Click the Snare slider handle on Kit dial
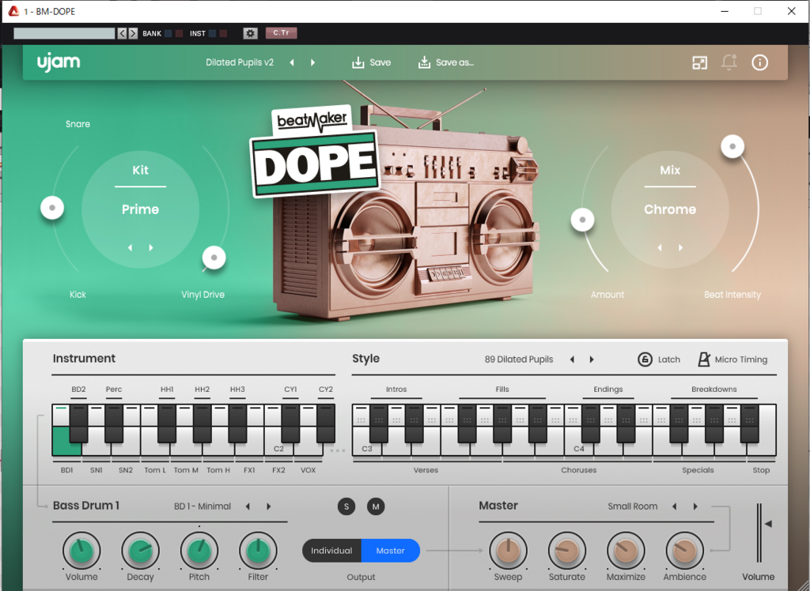Image resolution: width=810 pixels, height=591 pixels. [x=52, y=208]
